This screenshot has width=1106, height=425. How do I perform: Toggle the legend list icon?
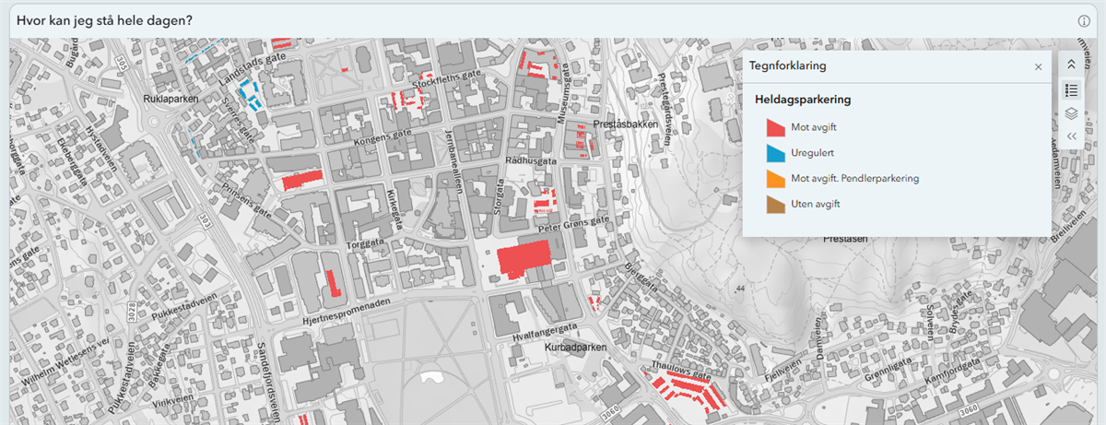point(1071,89)
